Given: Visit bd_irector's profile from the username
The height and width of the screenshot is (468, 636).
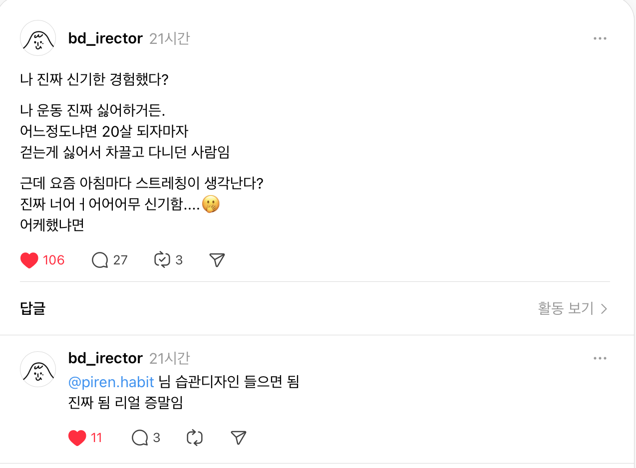Looking at the screenshot, I should coord(105,37).
